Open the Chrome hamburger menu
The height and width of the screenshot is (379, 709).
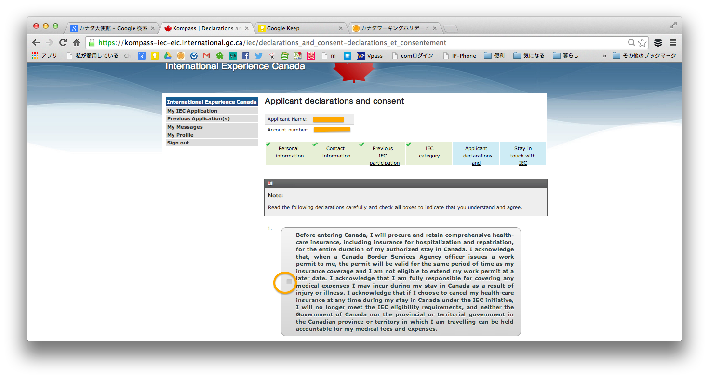[673, 42]
